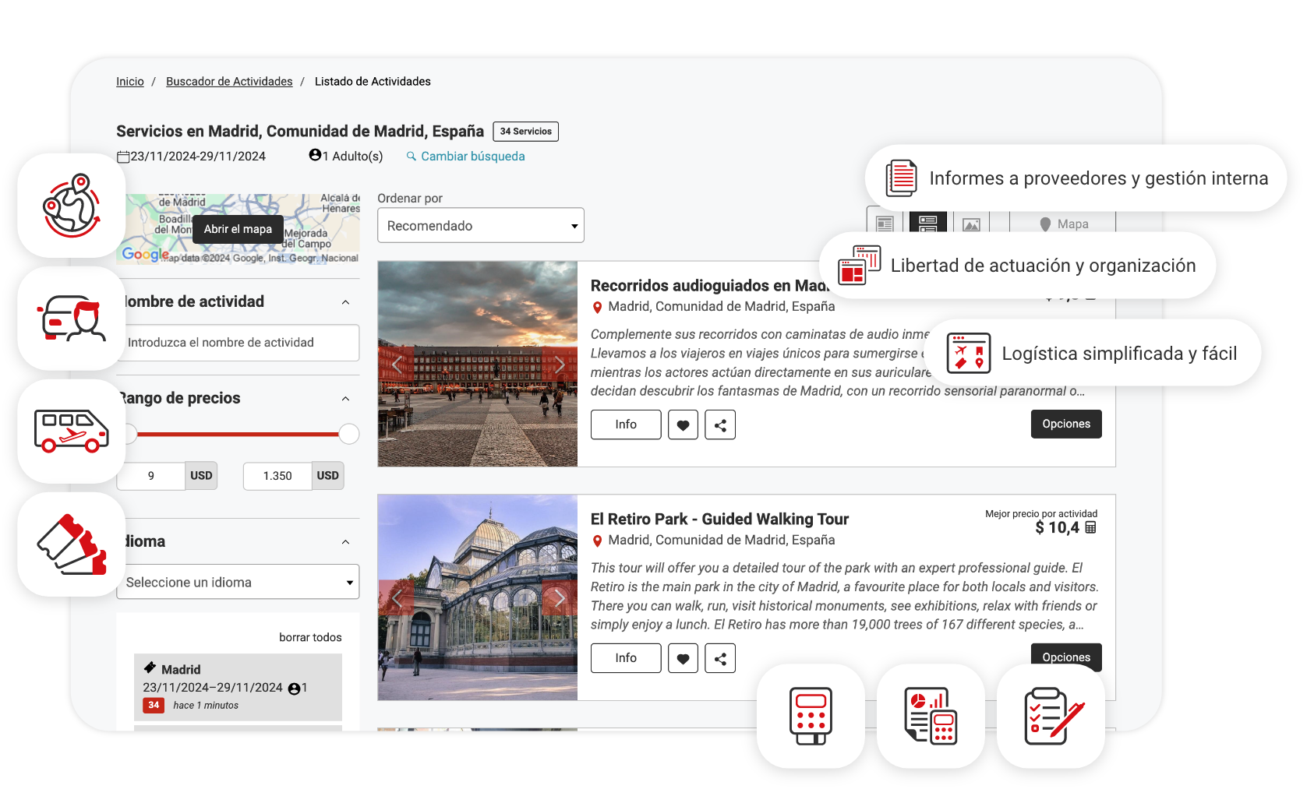Image resolution: width=1307 pixels, height=789 pixels.
Task: Go to Buscador de Actividades breadcrumb
Action: 229,82
